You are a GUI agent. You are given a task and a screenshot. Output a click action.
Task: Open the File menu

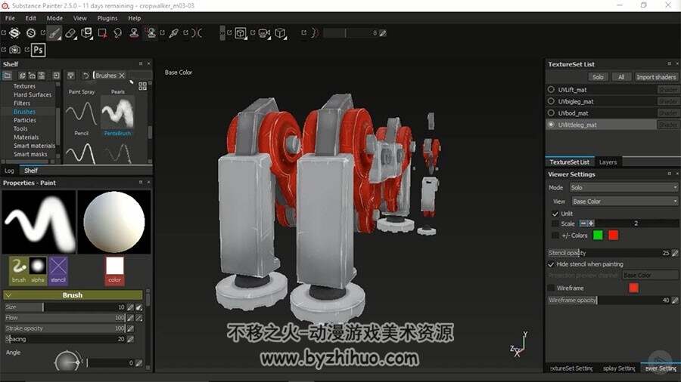coord(10,18)
